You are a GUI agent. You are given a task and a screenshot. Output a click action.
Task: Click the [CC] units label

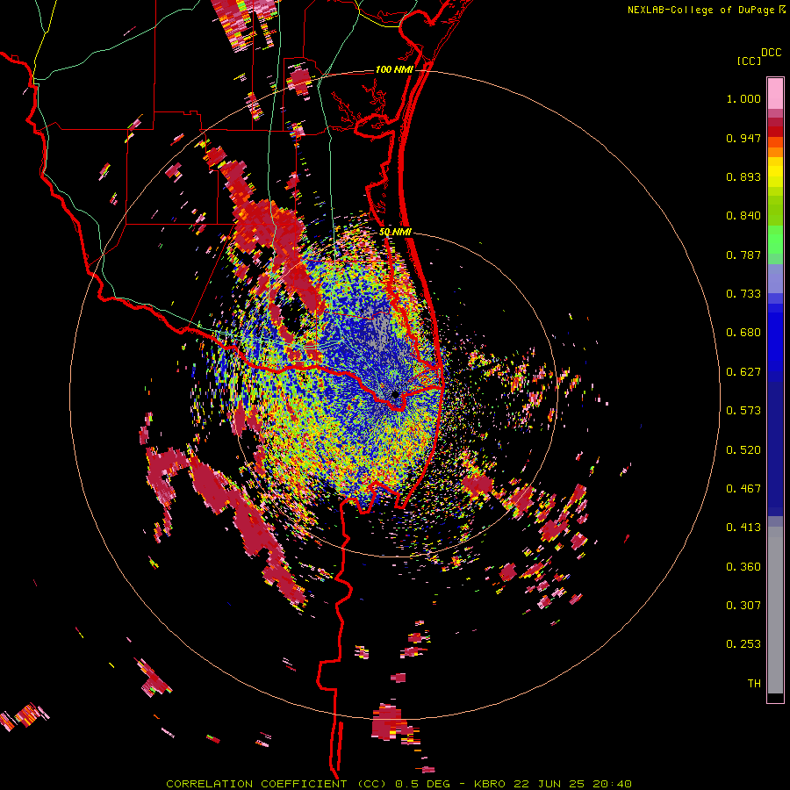(x=749, y=61)
